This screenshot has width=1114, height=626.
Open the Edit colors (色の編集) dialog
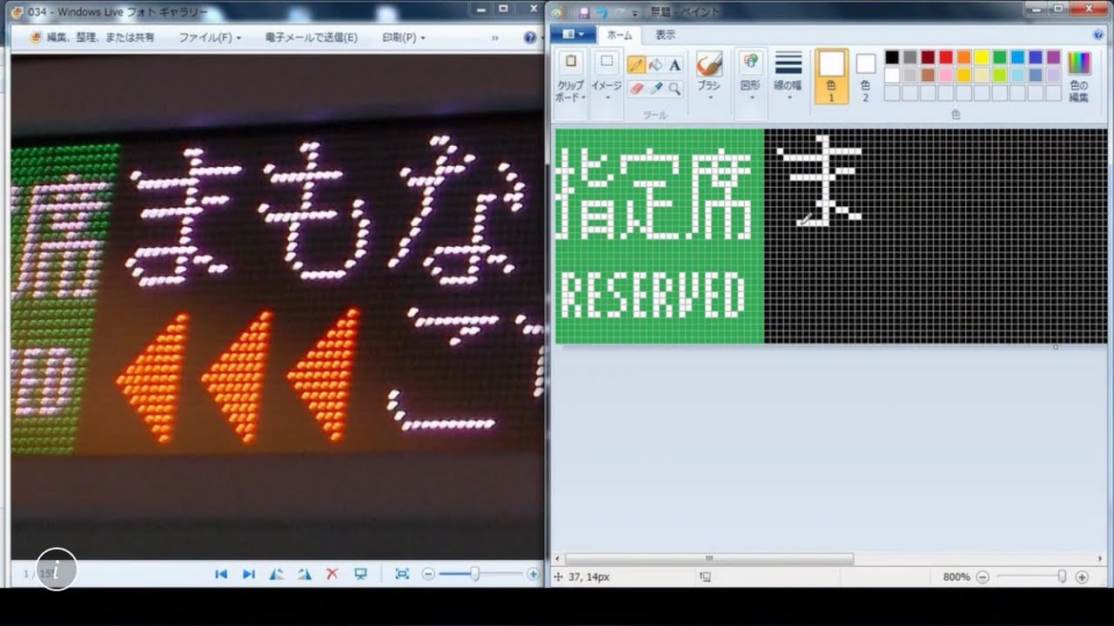point(1079,77)
